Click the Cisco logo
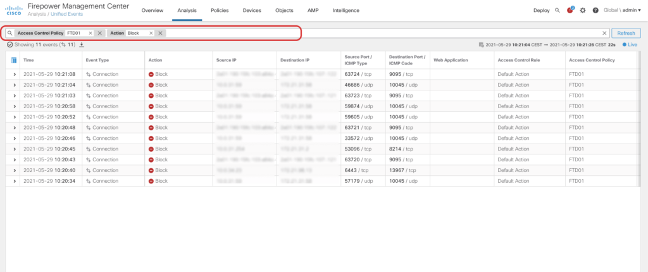The width and height of the screenshot is (648, 272). pos(14,10)
